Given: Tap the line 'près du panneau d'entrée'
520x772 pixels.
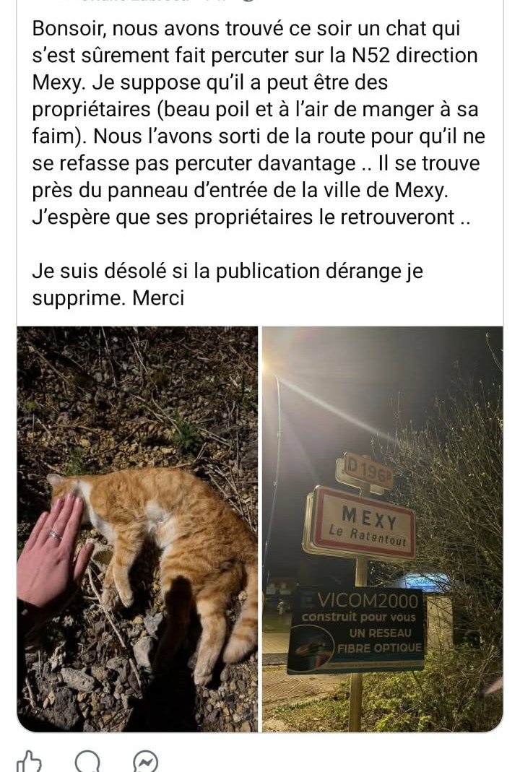Looking at the screenshot, I should click(240, 190).
